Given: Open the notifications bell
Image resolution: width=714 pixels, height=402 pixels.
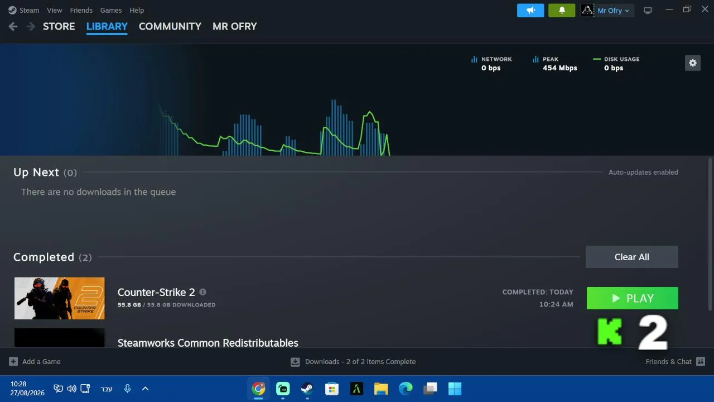Looking at the screenshot, I should pyautogui.click(x=562, y=10).
